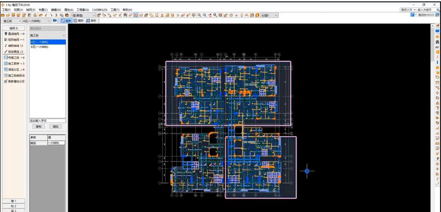Click the 输入关键字 search field

[x=426, y=10]
